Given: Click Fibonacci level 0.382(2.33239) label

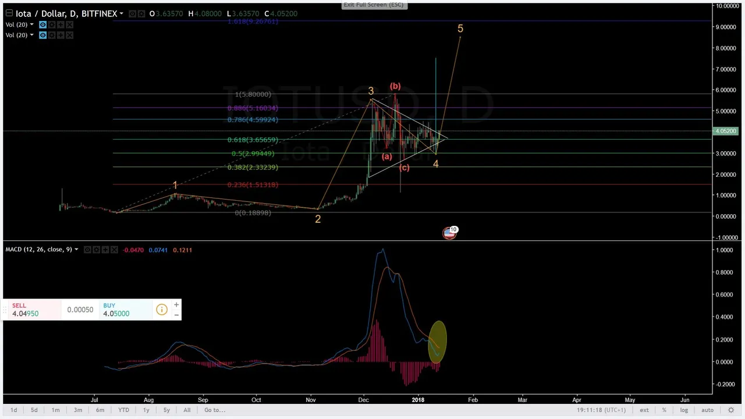Looking at the screenshot, I should 253,168.
